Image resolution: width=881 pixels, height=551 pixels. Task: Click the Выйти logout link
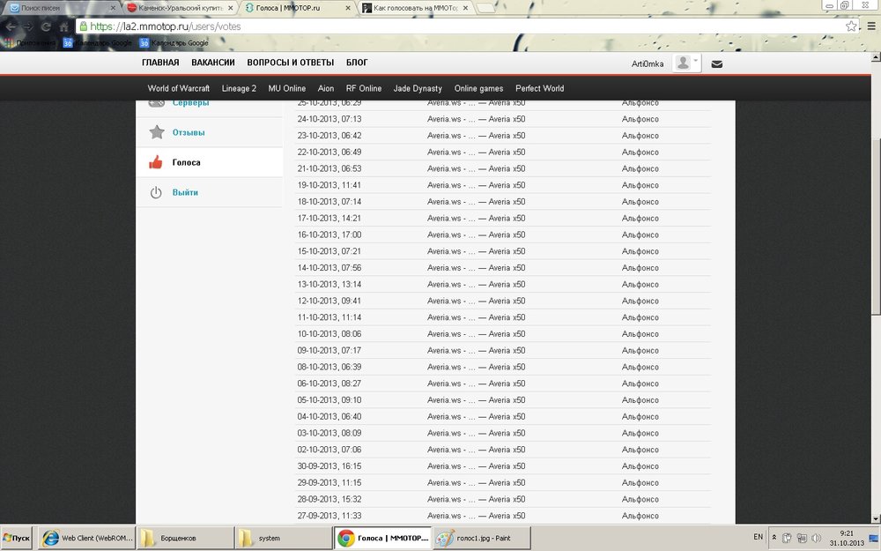[x=185, y=192]
